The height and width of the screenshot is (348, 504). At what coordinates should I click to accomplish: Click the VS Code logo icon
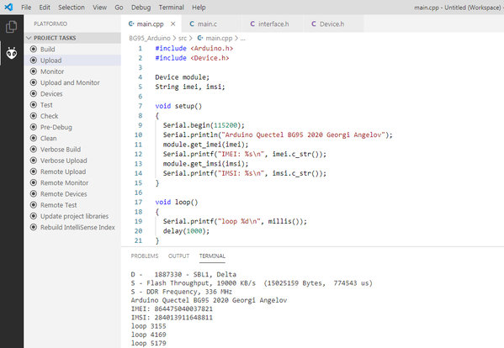[8, 7]
